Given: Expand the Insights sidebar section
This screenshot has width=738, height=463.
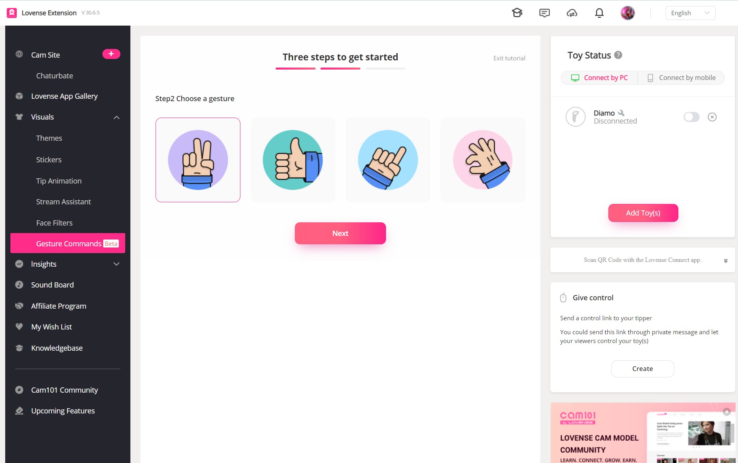Looking at the screenshot, I should point(116,264).
